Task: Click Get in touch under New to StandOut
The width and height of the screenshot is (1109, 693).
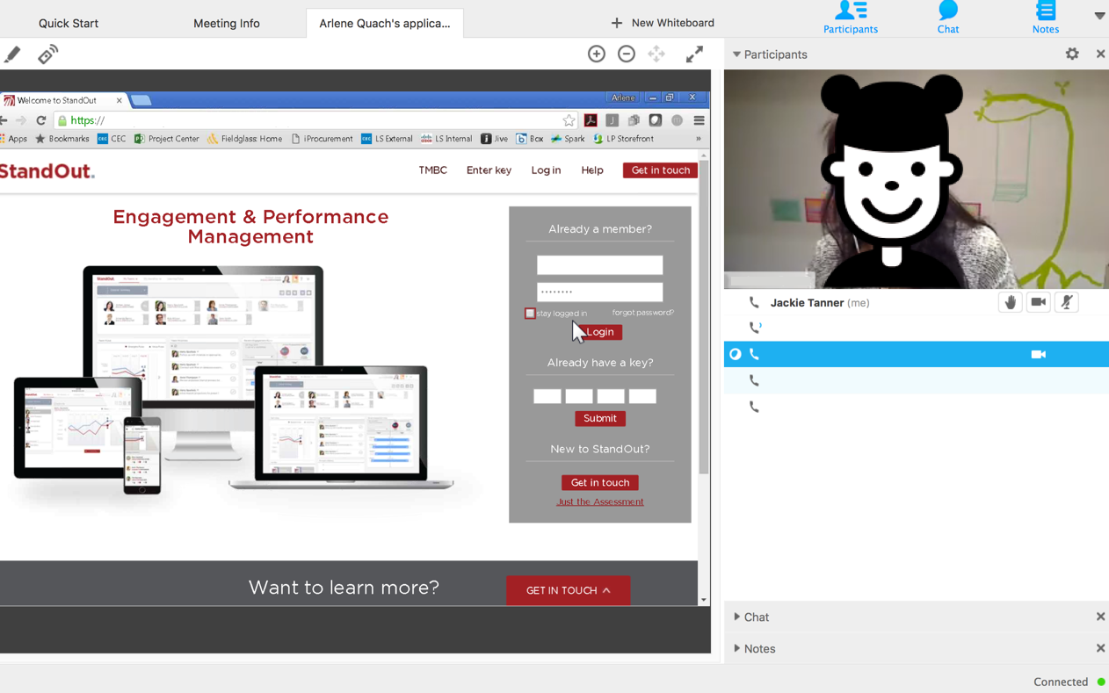Action: [x=600, y=483]
